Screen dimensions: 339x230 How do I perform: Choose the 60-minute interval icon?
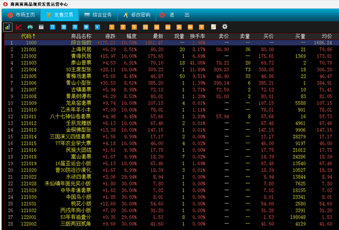click(167, 26)
